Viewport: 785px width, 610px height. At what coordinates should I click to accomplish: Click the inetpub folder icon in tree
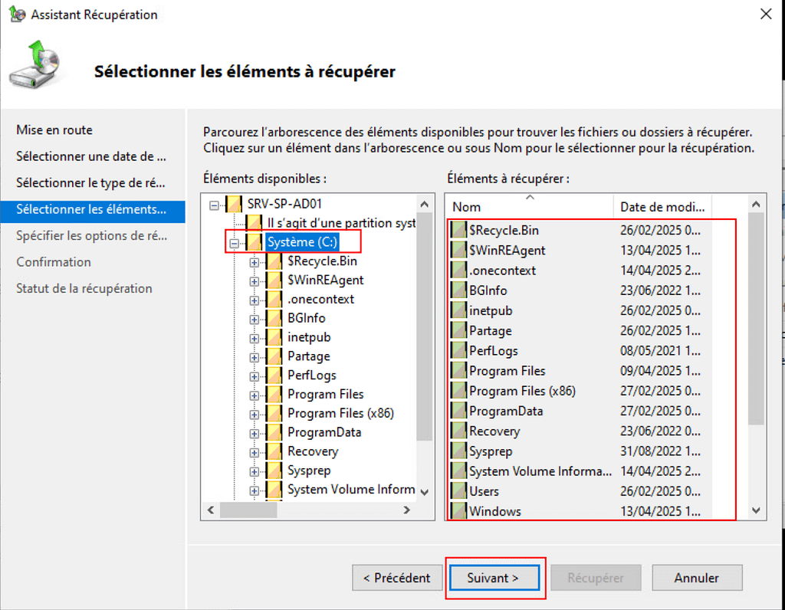(274, 337)
